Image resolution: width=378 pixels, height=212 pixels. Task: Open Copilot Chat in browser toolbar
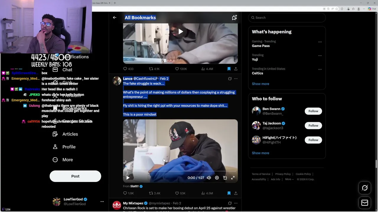point(372,9)
